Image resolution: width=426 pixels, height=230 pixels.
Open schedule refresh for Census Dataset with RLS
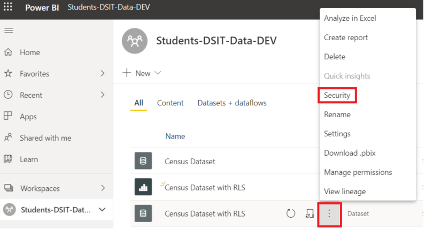pyautogui.click(x=309, y=213)
